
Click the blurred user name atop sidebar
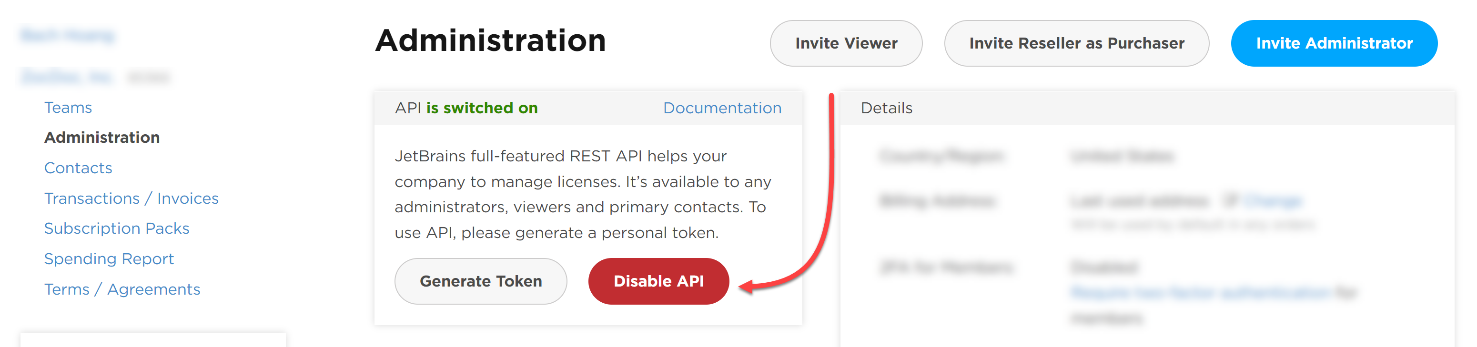[x=68, y=36]
